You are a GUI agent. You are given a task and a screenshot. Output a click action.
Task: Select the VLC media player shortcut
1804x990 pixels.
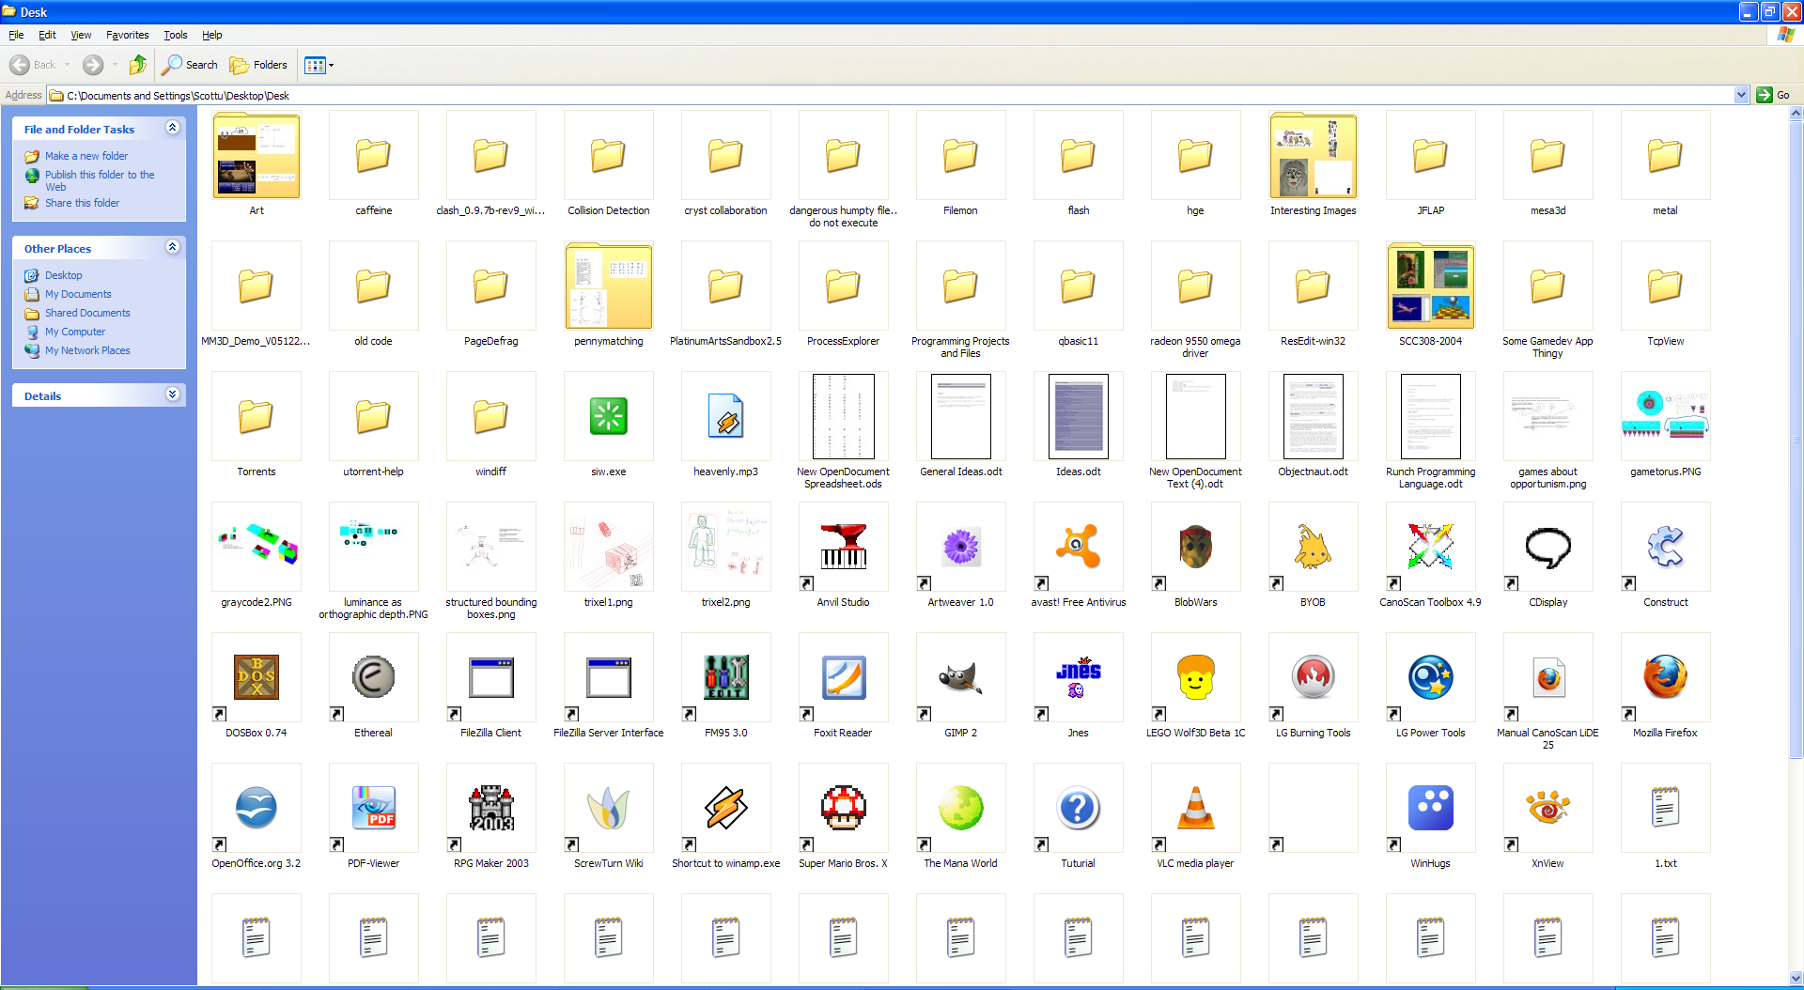[x=1195, y=809]
